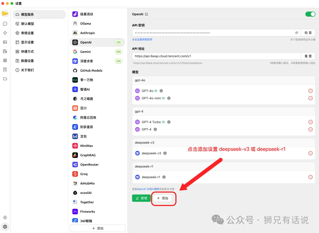Toggle API key visibility eye icon
Image resolution: width=319 pixels, height=233 pixels.
coord(297,33)
